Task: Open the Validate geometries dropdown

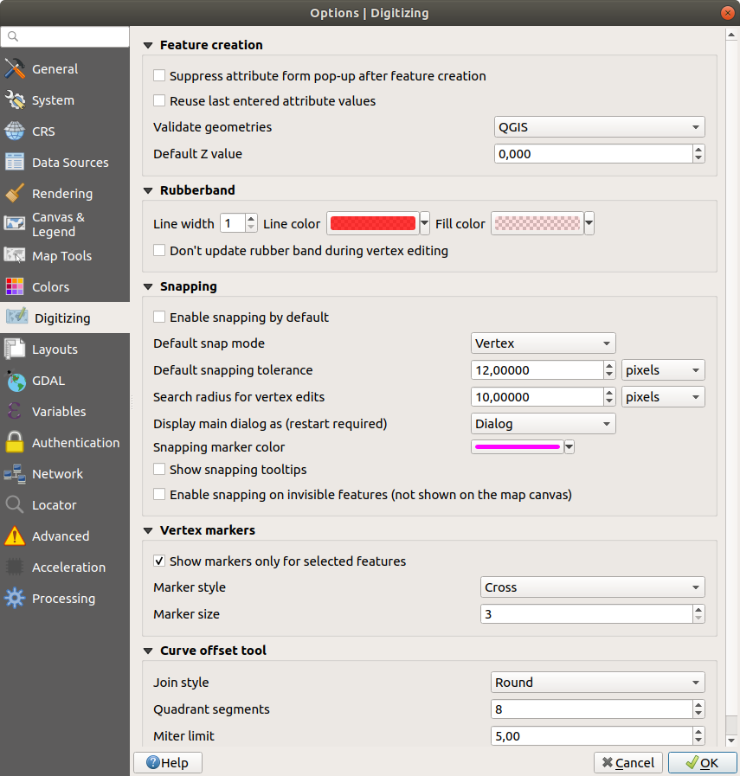Action: [x=598, y=127]
